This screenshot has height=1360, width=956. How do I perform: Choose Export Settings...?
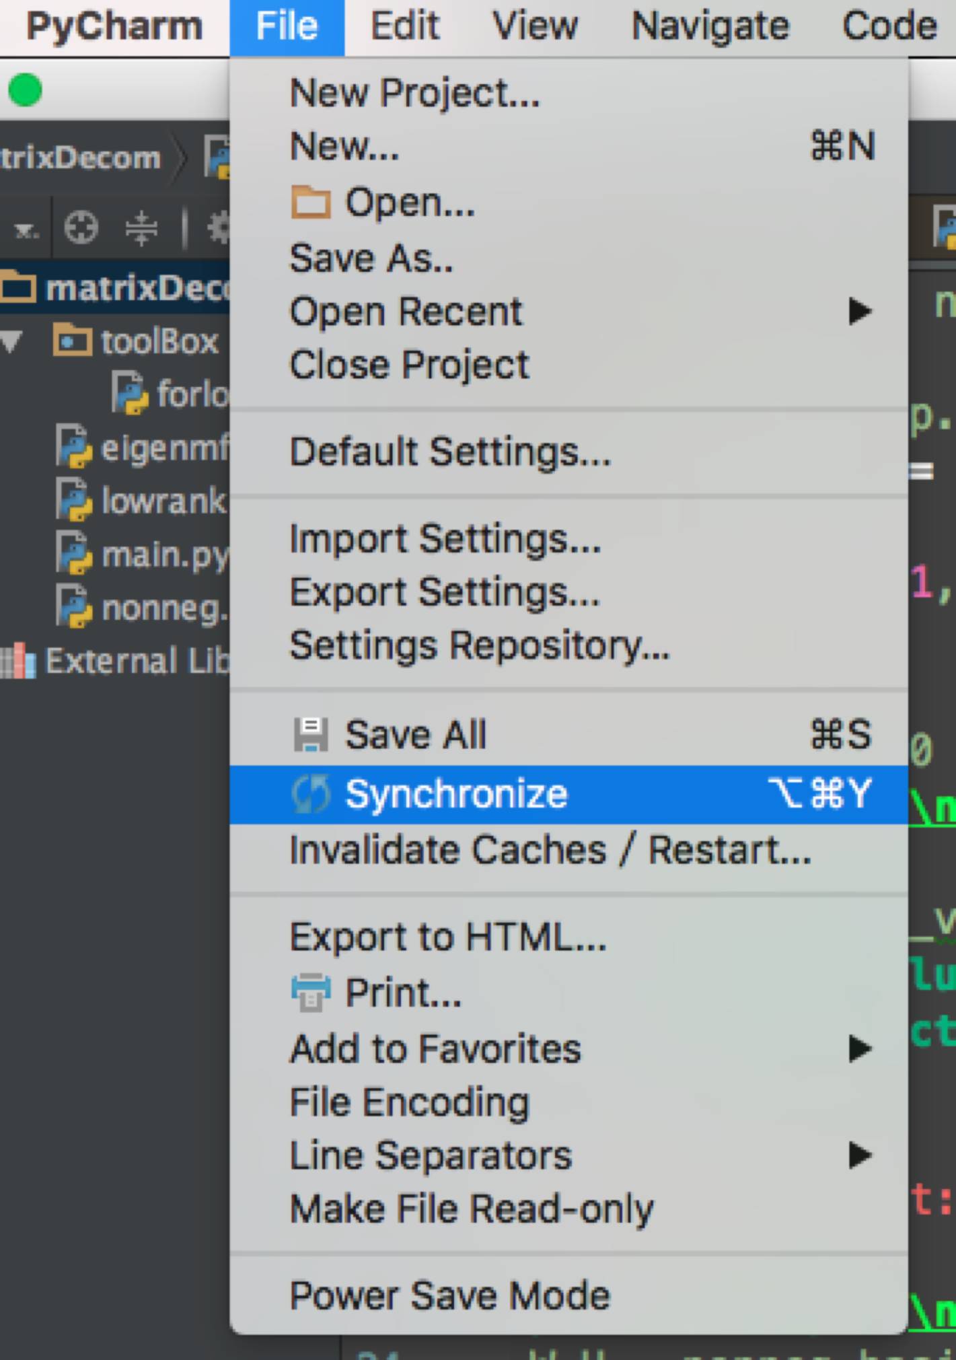pos(569,592)
